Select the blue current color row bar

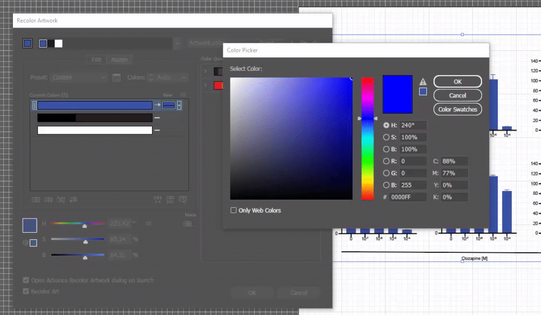tap(95, 105)
